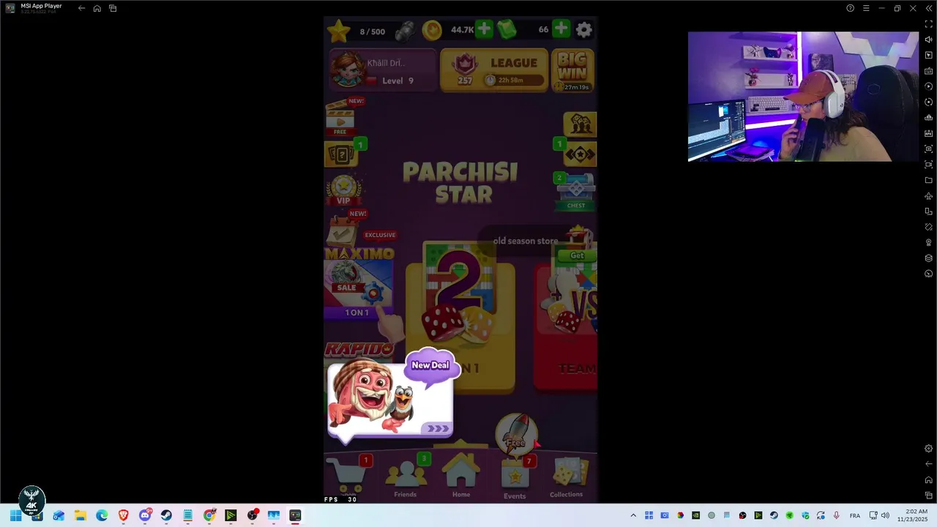Open Windows Start menu
The image size is (937, 527).
point(15,515)
